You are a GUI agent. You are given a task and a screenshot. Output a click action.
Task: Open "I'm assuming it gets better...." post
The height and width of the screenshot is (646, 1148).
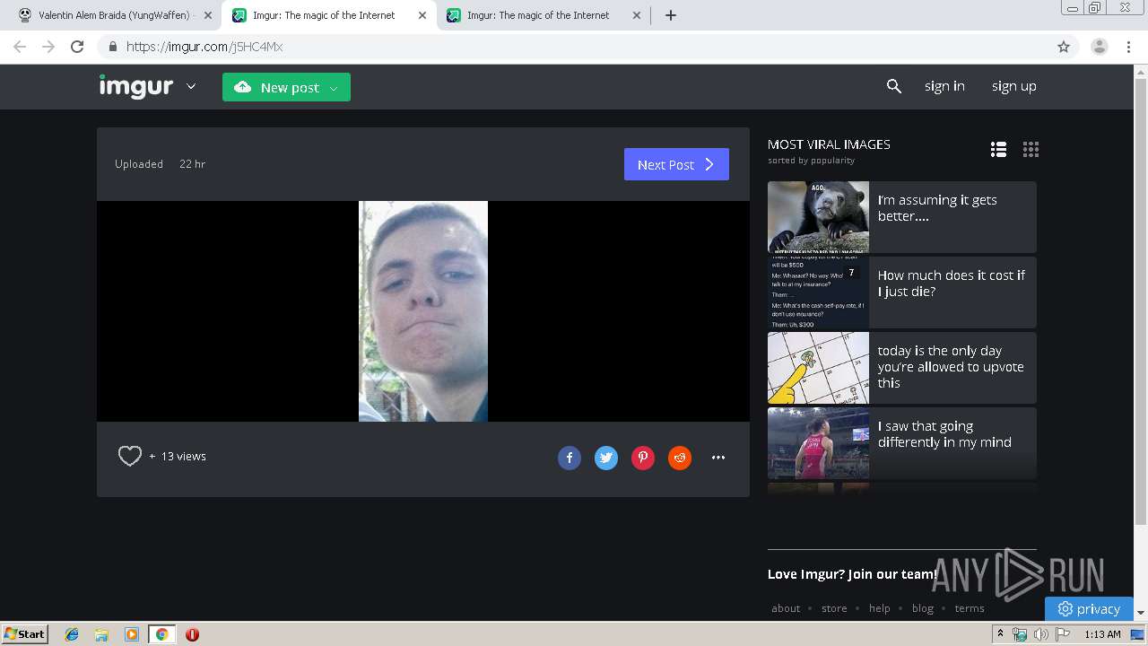[x=902, y=217]
